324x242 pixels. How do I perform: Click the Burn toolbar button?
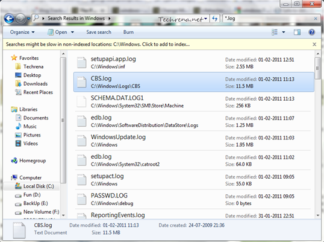click(128, 32)
